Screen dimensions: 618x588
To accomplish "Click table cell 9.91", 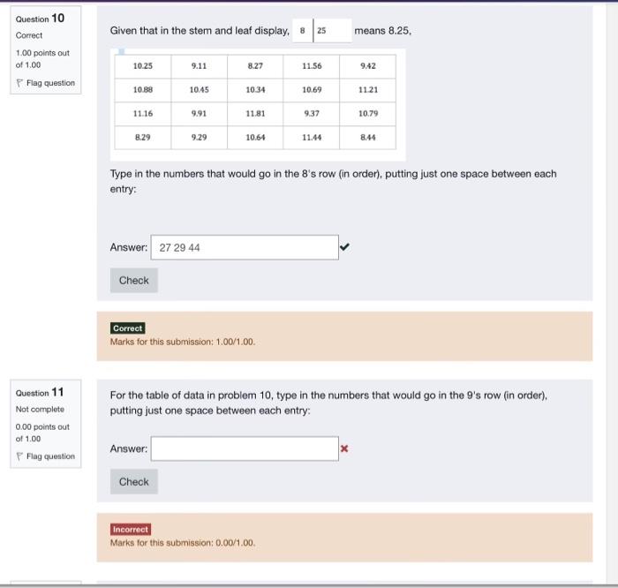I will [x=199, y=114].
